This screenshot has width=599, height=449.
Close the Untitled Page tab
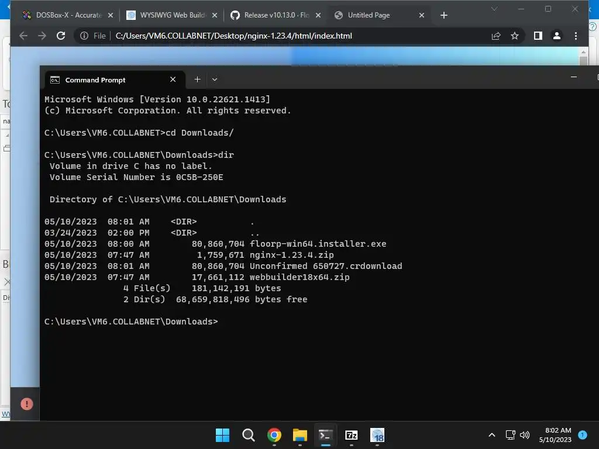tap(422, 15)
